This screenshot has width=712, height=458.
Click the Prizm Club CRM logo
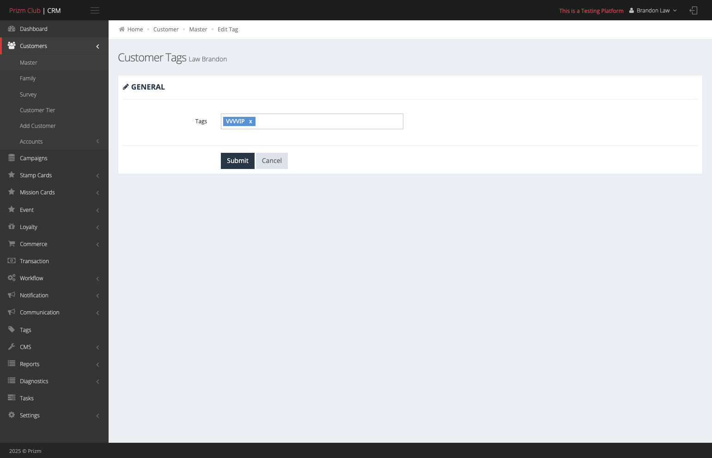35,11
